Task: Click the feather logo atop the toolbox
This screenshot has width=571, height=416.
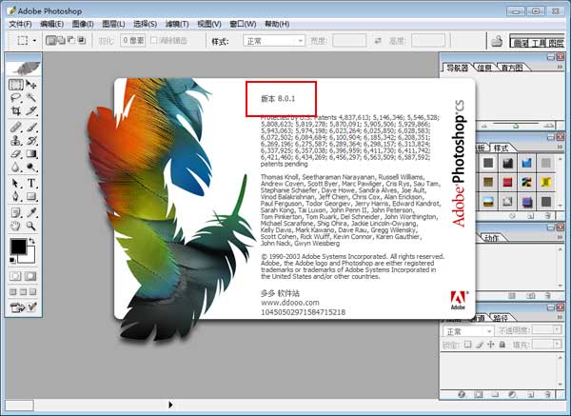Action: coord(23,69)
